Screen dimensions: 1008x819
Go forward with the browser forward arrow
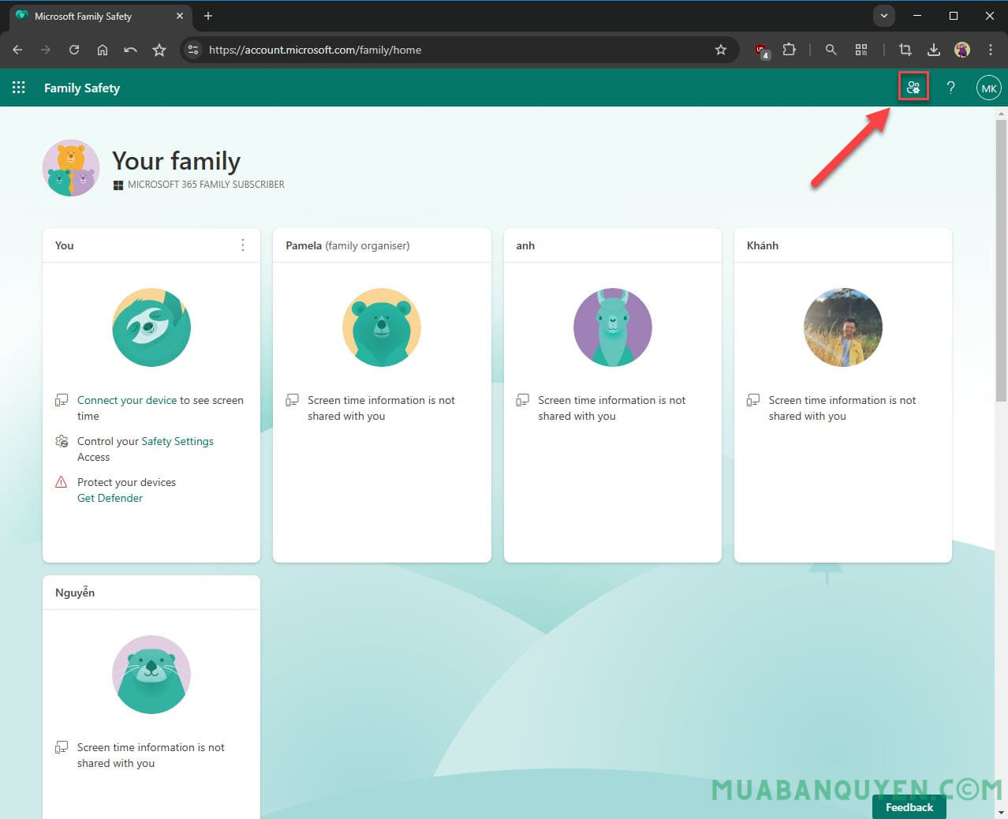(46, 50)
